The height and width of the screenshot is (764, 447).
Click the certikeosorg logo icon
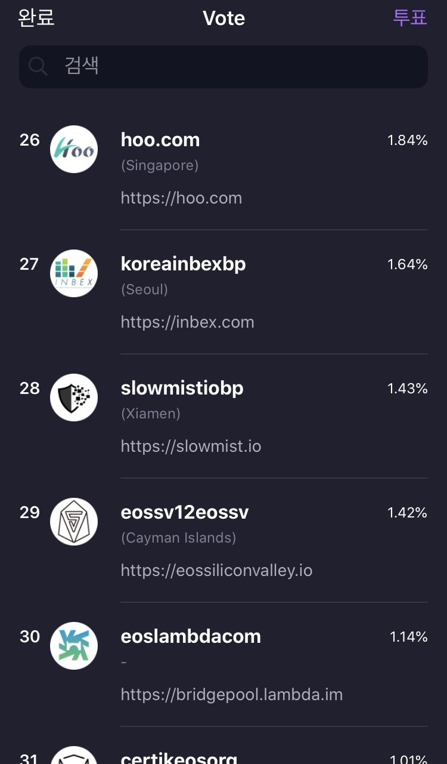pyautogui.click(x=74, y=757)
